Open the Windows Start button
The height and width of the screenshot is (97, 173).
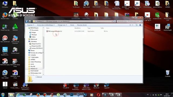[x=3, y=95]
